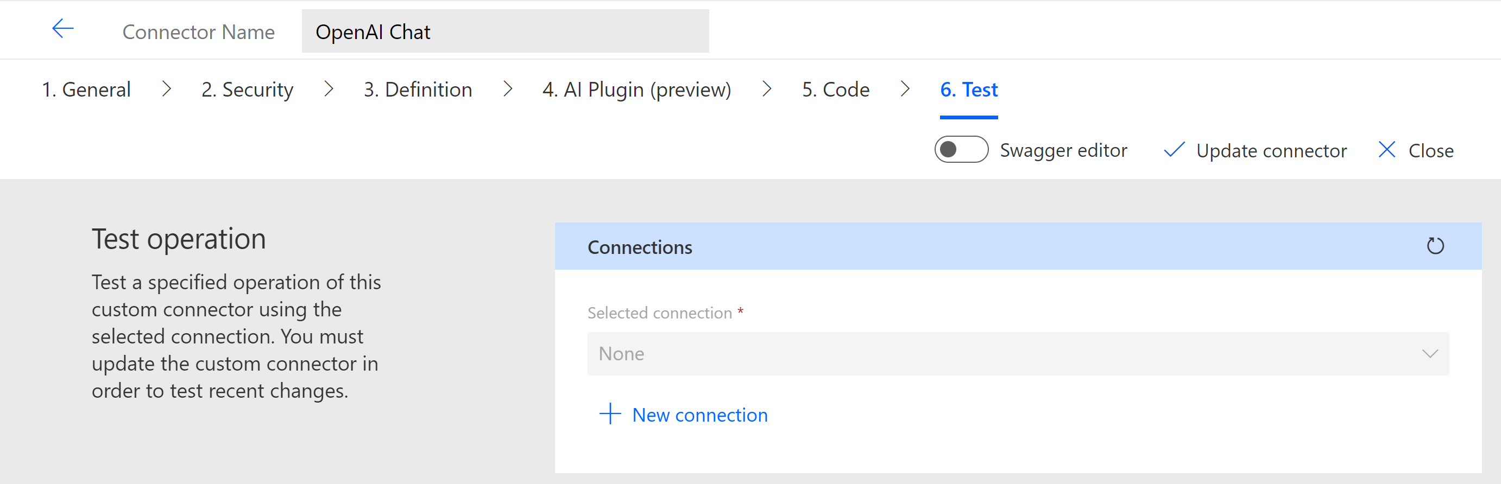Viewport: 1501px width, 484px height.
Task: Click the Update connector checkmark icon
Action: 1174,150
